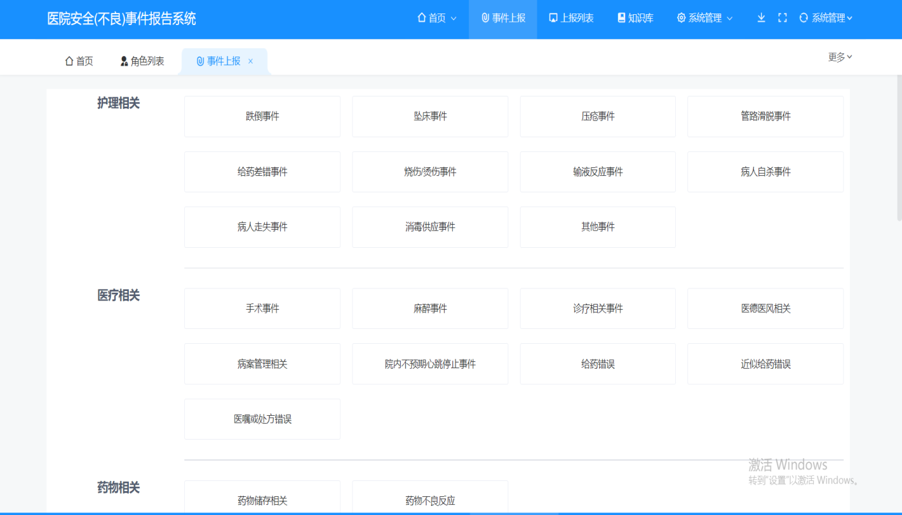Viewport: 902px width, 515px height.
Task: Close the 事件上报 tab
Action: [x=251, y=61]
